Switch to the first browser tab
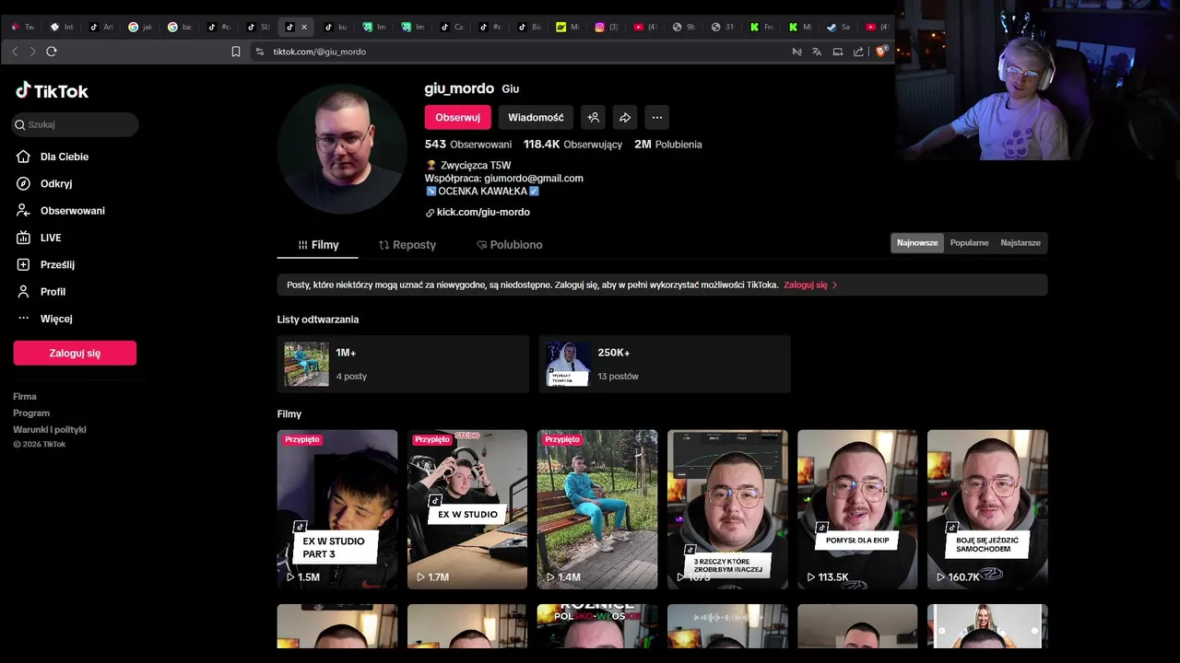This screenshot has width=1180, height=663. (x=22, y=27)
